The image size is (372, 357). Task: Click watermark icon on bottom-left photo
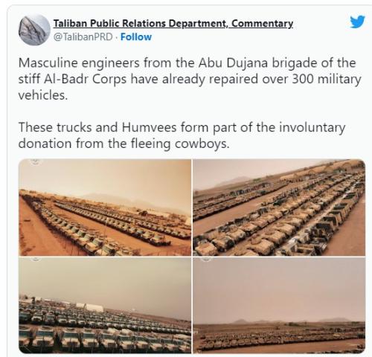(35, 259)
